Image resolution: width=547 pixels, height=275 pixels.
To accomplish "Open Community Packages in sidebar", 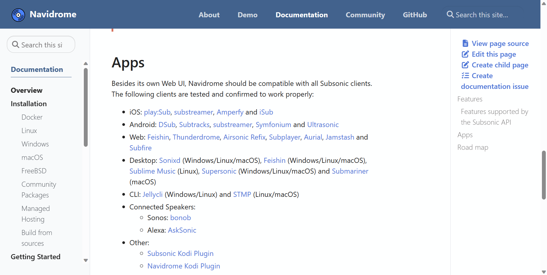I will [x=39, y=190].
